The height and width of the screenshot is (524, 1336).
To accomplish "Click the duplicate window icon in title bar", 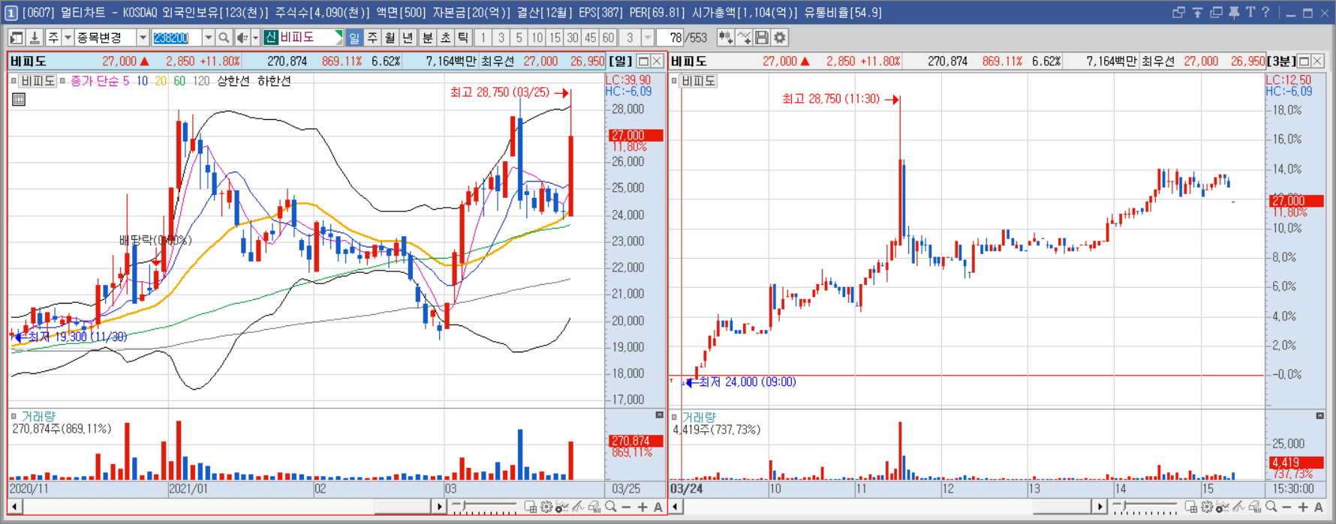I will (x=1216, y=13).
